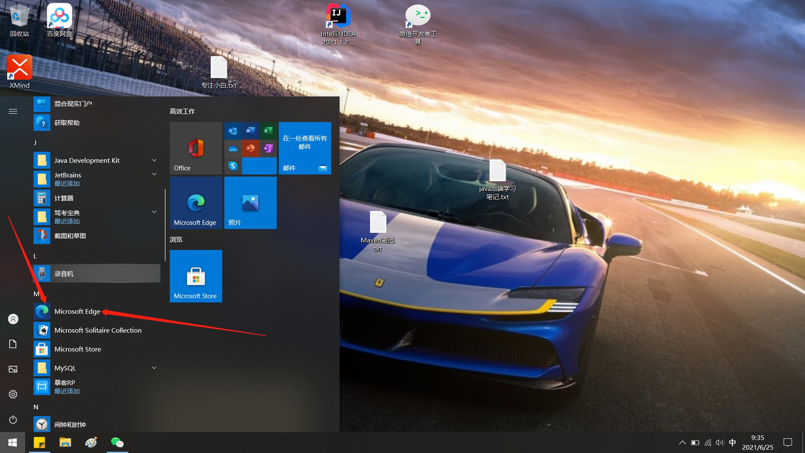Open the 照片 Photos tile
This screenshot has width=805, height=453.
tap(250, 203)
